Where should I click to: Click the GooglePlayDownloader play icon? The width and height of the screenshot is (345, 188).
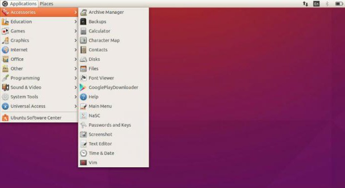coord(83,87)
